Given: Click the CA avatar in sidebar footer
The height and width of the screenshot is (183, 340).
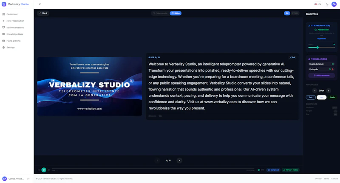Looking at the screenshot, I should point(4,179).
